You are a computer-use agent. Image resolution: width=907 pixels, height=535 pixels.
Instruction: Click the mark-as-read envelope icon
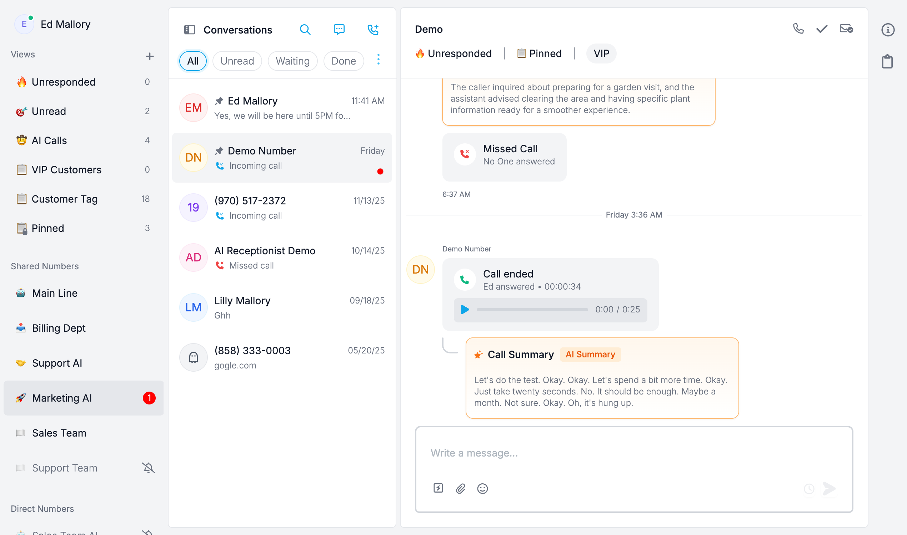(x=846, y=29)
